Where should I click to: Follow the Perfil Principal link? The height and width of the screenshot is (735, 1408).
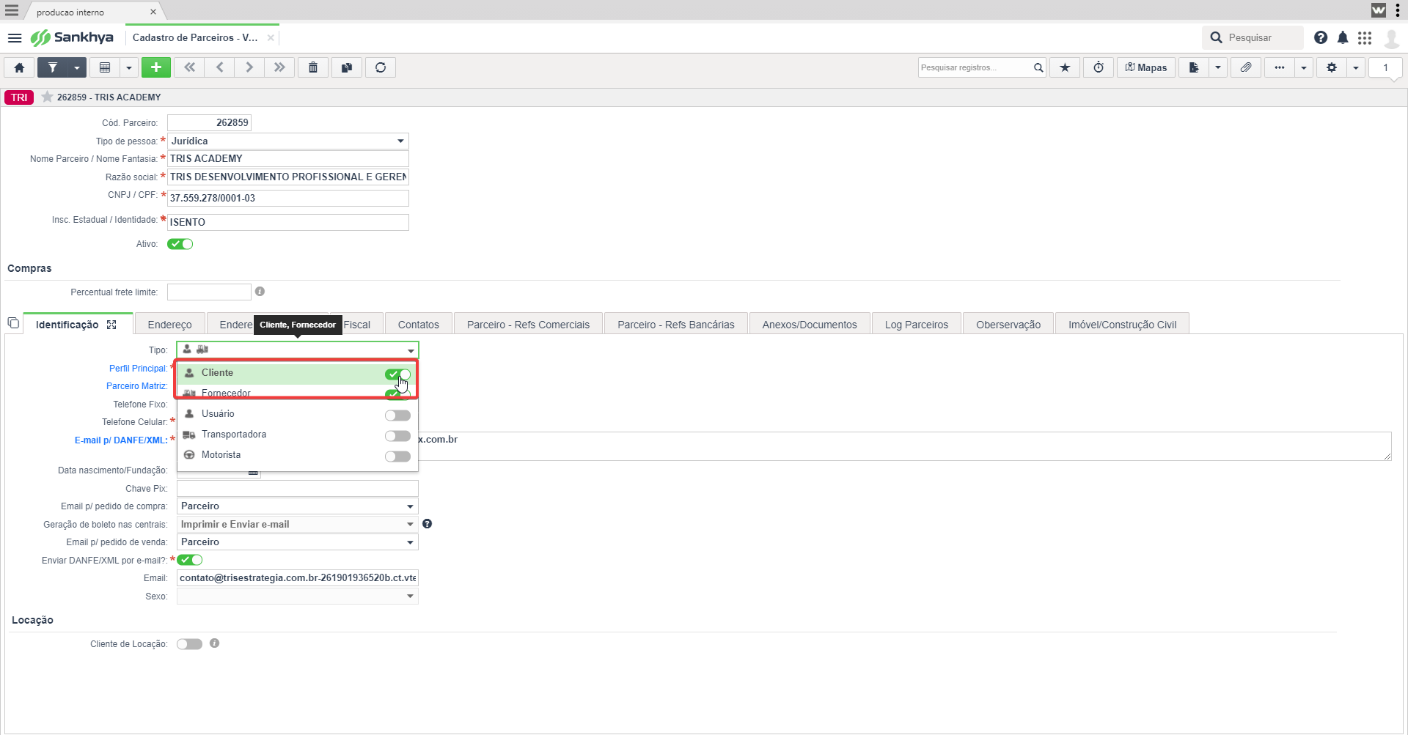138,369
